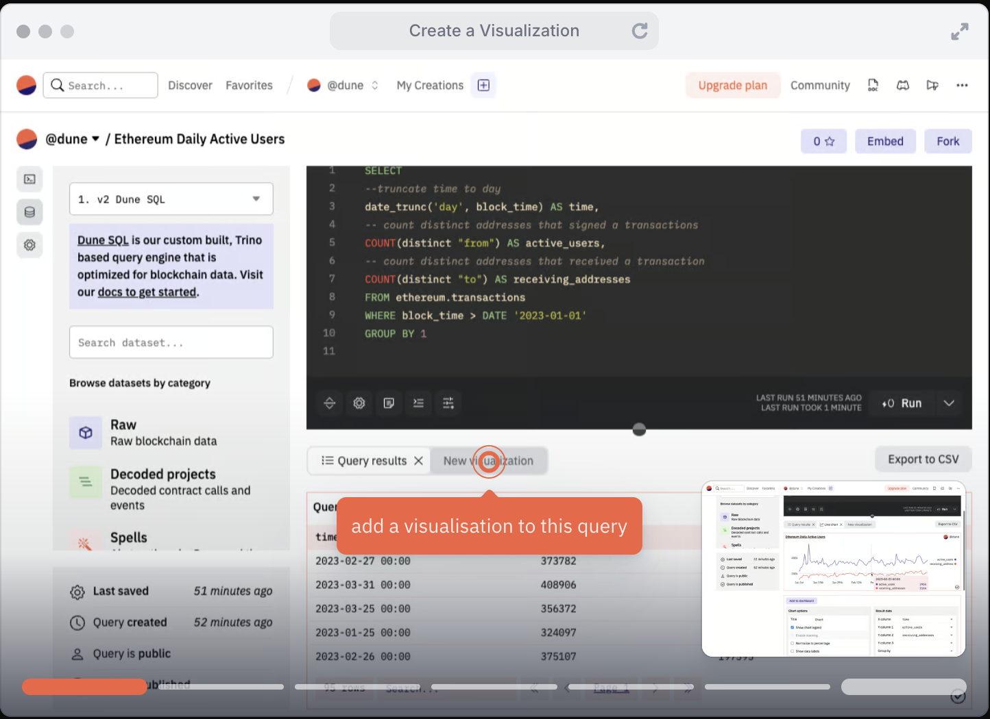Click the format query indent icon

pos(418,403)
